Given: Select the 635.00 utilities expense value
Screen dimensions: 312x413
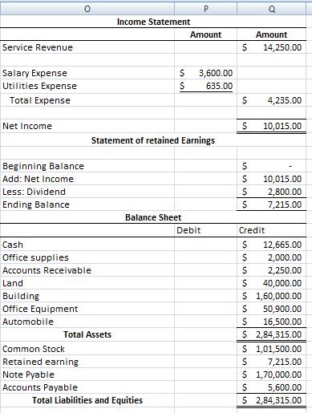Looking at the screenshot, I should tap(205, 86).
